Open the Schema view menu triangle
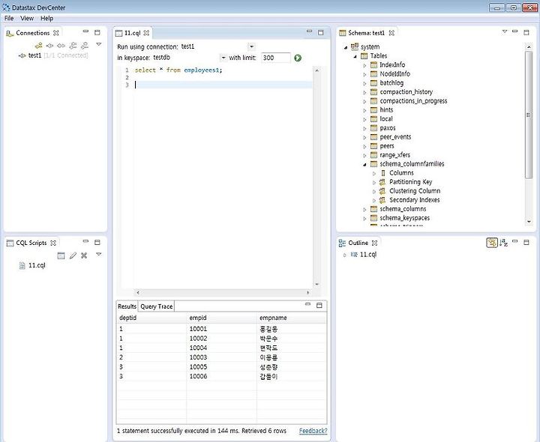The image size is (540, 442). [x=505, y=31]
